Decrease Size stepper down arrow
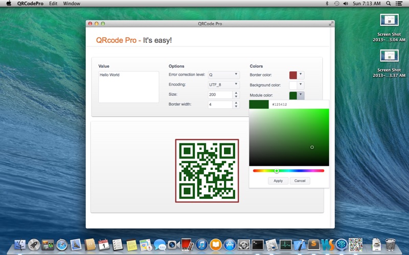The height and width of the screenshot is (255, 409). (236, 96)
